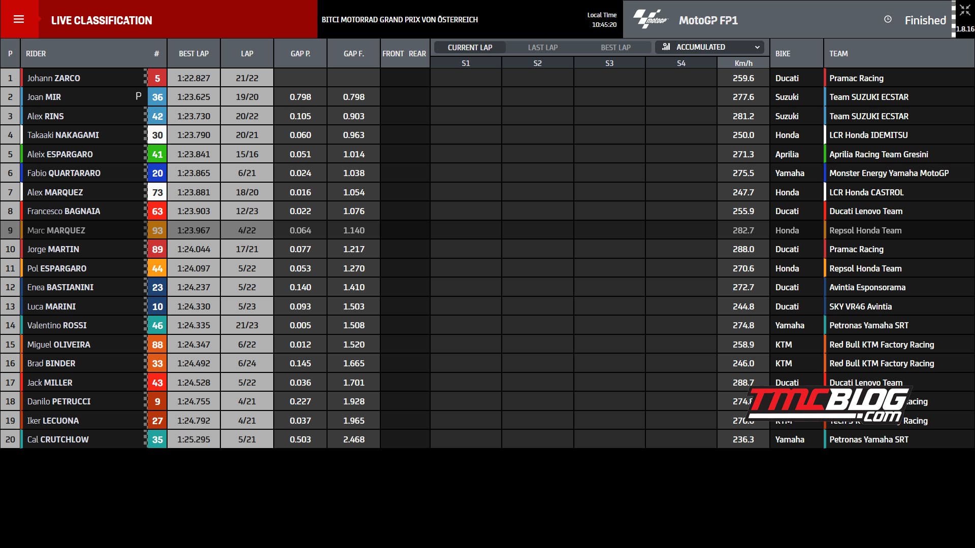
Task: Click the Front tyre column header
Action: [393, 54]
